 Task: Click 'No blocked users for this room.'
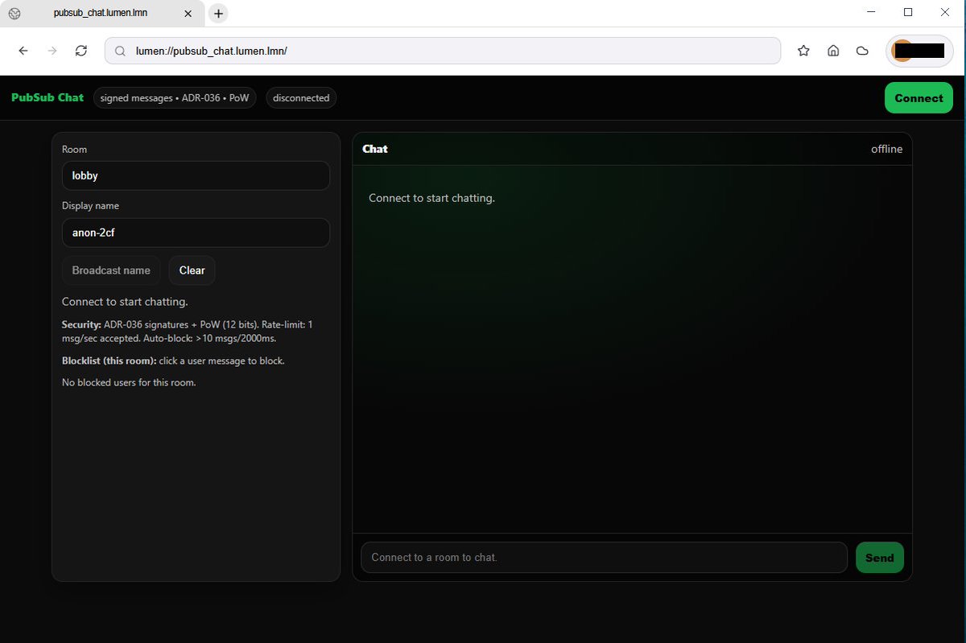click(x=129, y=382)
